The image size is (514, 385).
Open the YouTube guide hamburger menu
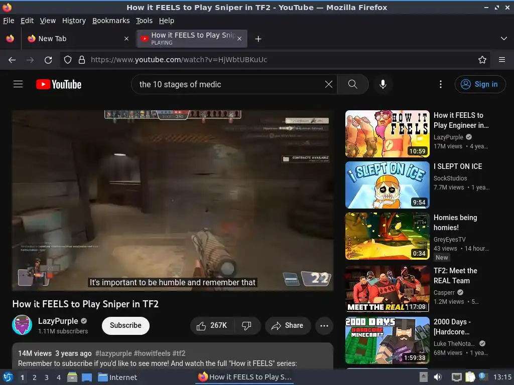click(x=18, y=84)
